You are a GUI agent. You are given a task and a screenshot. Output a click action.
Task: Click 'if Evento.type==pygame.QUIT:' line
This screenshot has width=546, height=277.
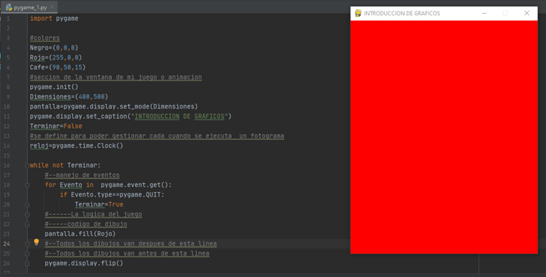[x=112, y=194]
